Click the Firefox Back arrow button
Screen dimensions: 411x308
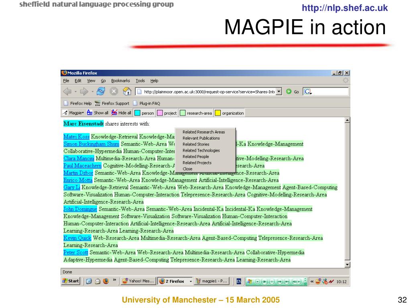click(67, 91)
